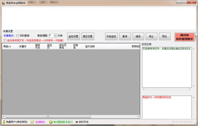Click the 总排名 column header
The height and width of the screenshot is (126, 198).
pyautogui.click(x=78, y=46)
